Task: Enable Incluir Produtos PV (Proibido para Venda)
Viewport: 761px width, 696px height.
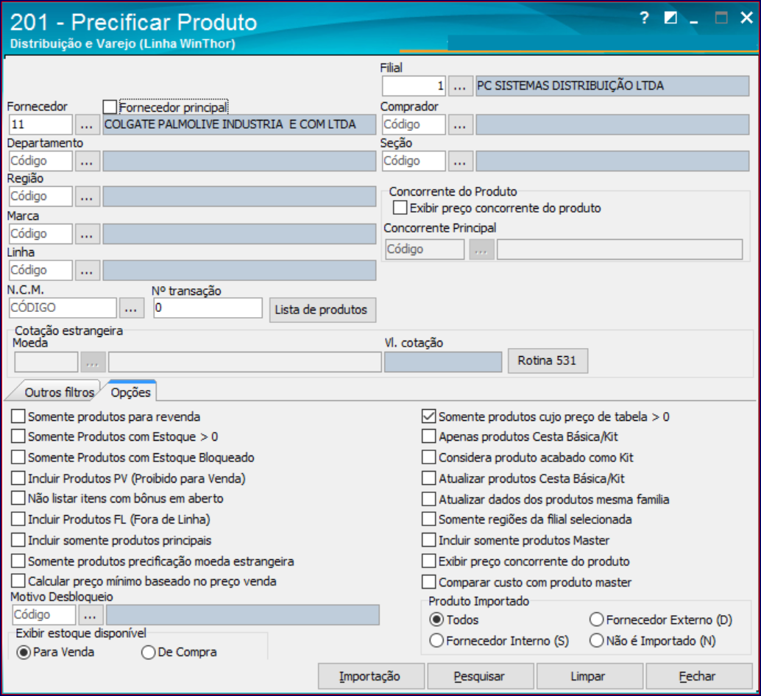Action: coord(18,477)
